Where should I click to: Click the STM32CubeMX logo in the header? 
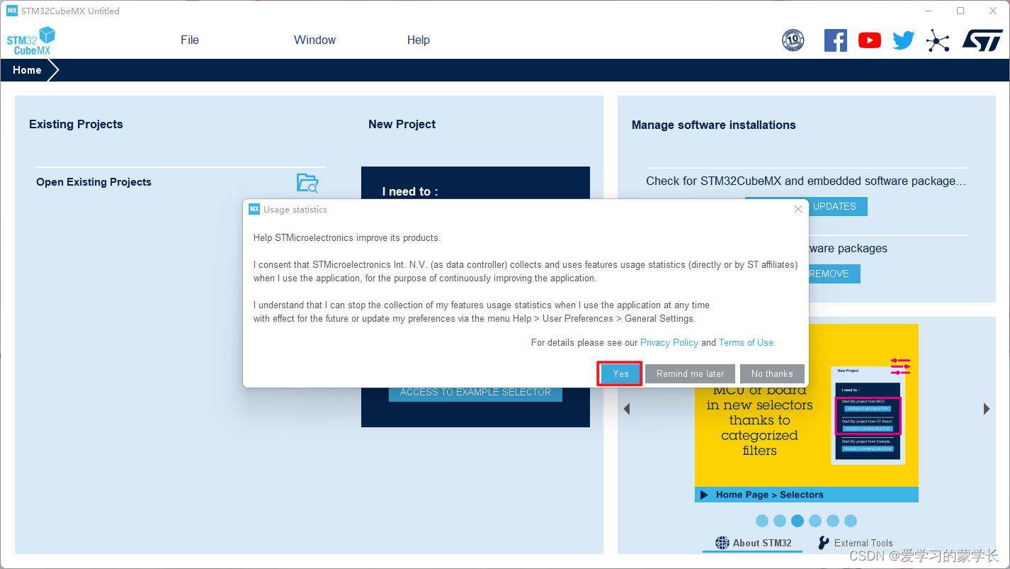pyautogui.click(x=30, y=40)
